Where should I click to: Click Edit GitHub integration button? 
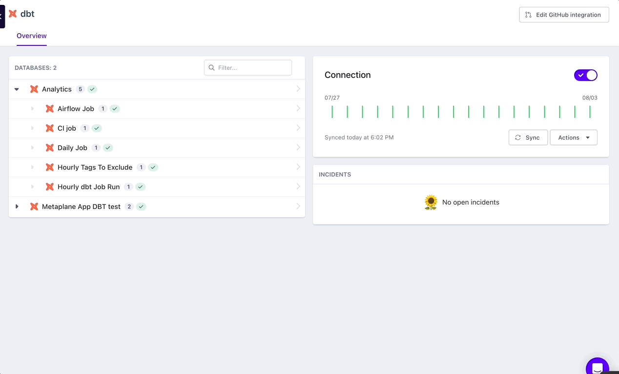[564, 15]
